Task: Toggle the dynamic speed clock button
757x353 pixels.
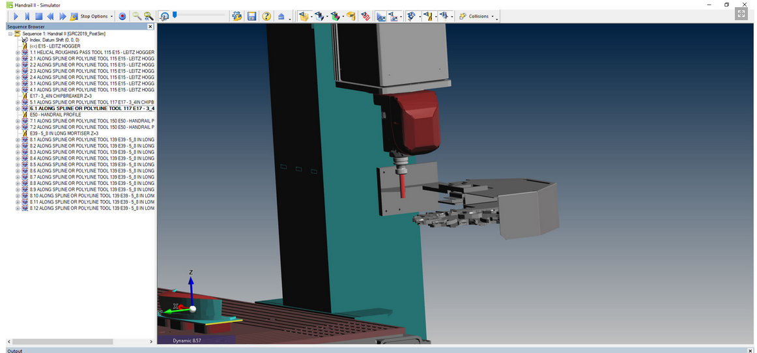Action: point(165,16)
